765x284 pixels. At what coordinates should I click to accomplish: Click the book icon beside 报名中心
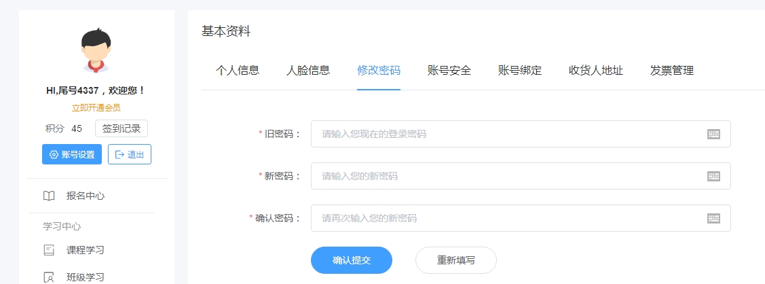[x=49, y=196]
